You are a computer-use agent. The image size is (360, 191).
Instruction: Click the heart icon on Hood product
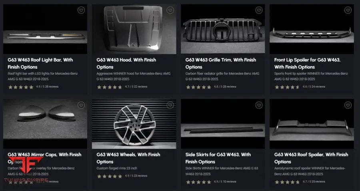(x=170, y=10)
